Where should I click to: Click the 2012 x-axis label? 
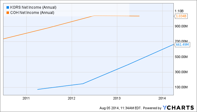(x=71, y=98)
